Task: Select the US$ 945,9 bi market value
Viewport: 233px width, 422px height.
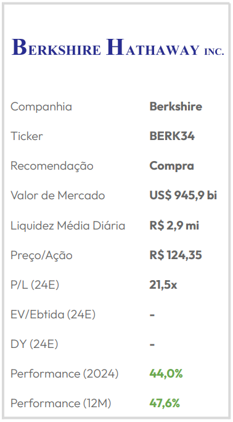Action: [x=183, y=196]
